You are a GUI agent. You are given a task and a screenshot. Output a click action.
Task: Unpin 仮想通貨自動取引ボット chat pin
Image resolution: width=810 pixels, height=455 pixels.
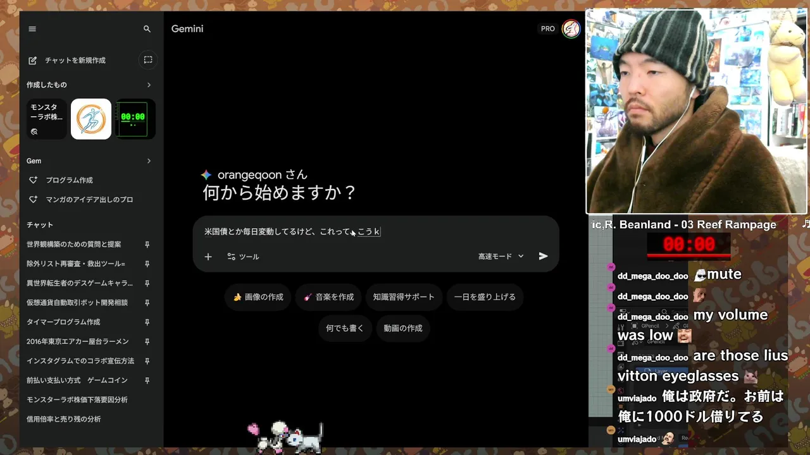pyautogui.click(x=147, y=303)
